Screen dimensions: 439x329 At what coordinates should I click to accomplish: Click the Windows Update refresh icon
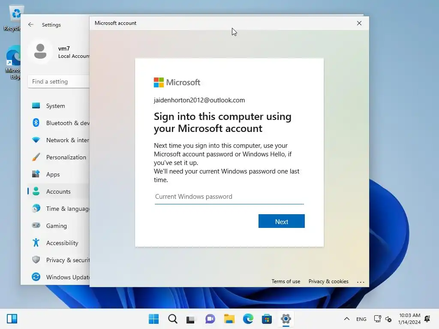tap(36, 277)
